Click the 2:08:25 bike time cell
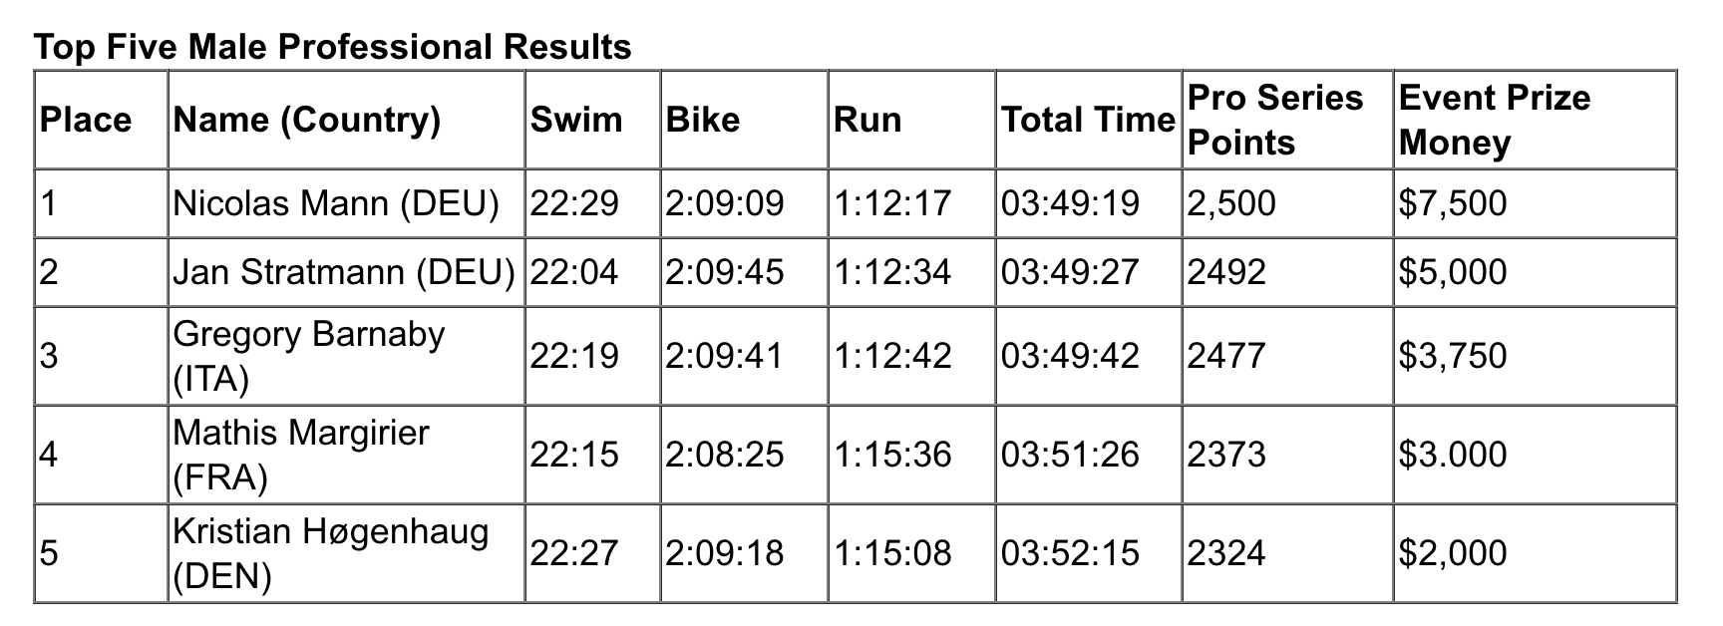The width and height of the screenshot is (1723, 626). click(x=744, y=455)
